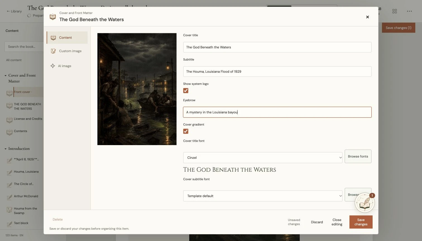
Task: Click the Custom image picture icon
Action: (53, 51)
